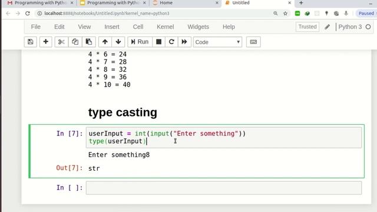Click the kernel idle circle indicator
This screenshot has height=212, width=377.
(x=368, y=27)
